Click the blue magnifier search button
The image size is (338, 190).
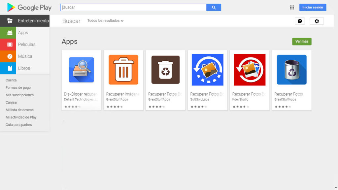[214, 7]
